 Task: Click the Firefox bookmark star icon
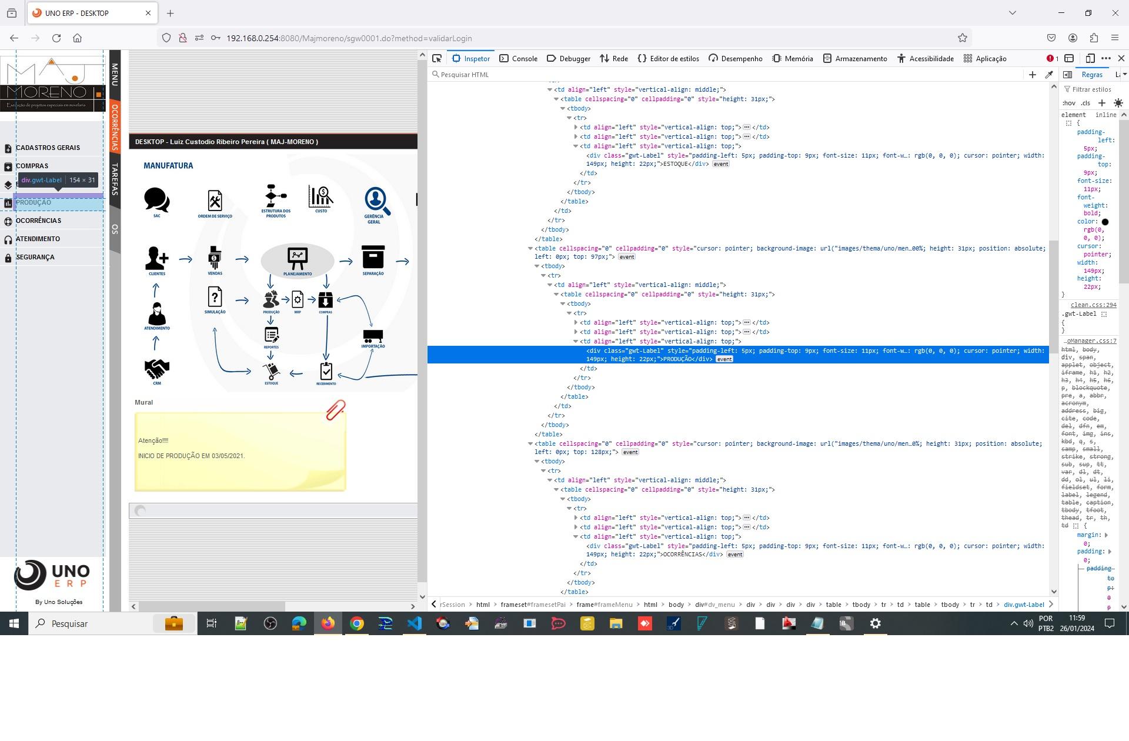pos(962,38)
